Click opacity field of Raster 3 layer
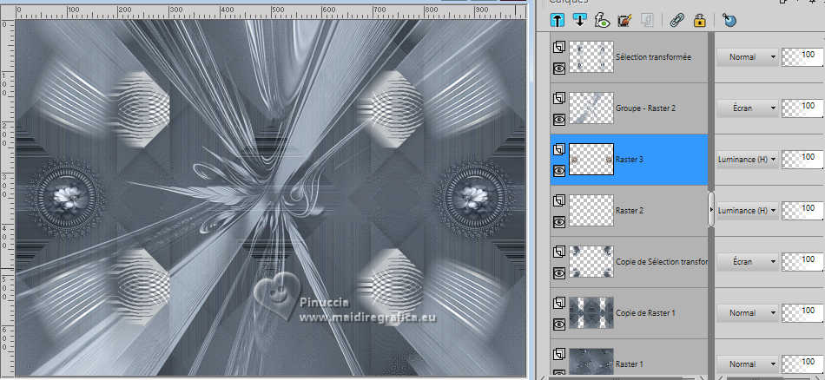The image size is (825, 380). [803, 160]
